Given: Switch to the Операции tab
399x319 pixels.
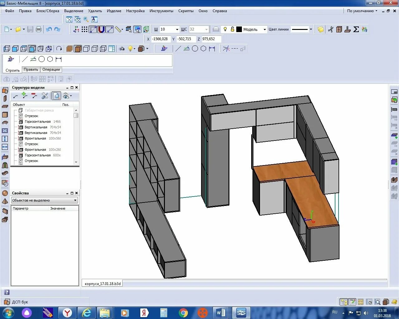Looking at the screenshot, I should pos(51,69).
